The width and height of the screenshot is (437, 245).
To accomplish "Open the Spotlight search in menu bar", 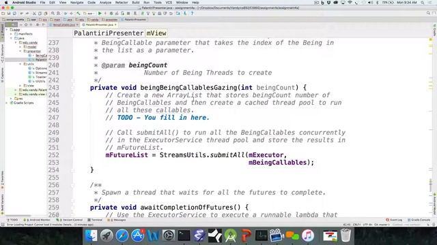I will point(423,3).
